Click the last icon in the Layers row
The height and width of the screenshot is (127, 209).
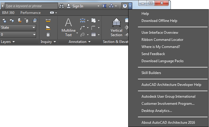click(35, 20)
